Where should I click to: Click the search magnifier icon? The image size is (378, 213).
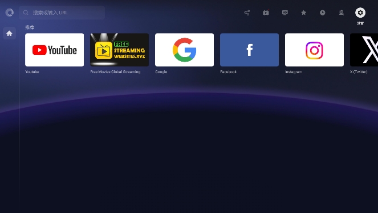pos(26,13)
